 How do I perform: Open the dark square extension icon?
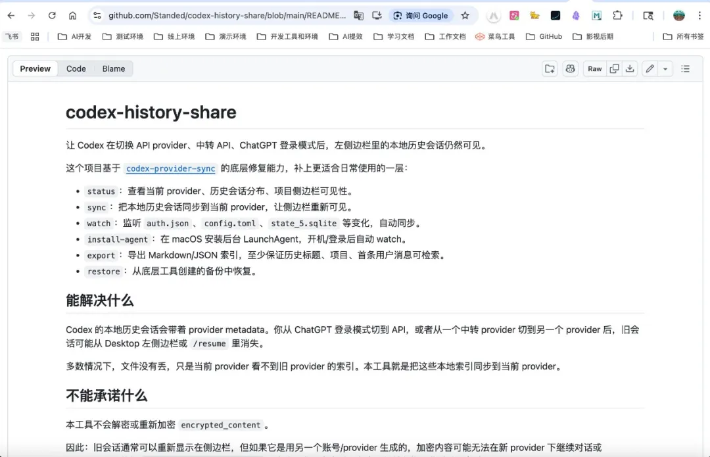click(x=555, y=15)
